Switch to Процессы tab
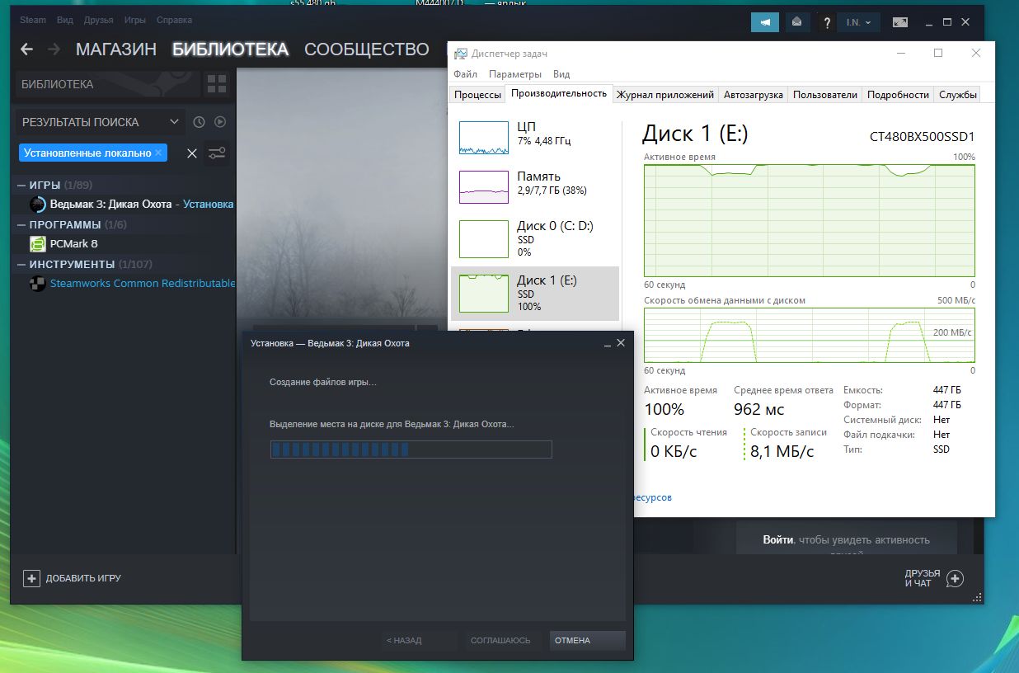 (x=477, y=95)
